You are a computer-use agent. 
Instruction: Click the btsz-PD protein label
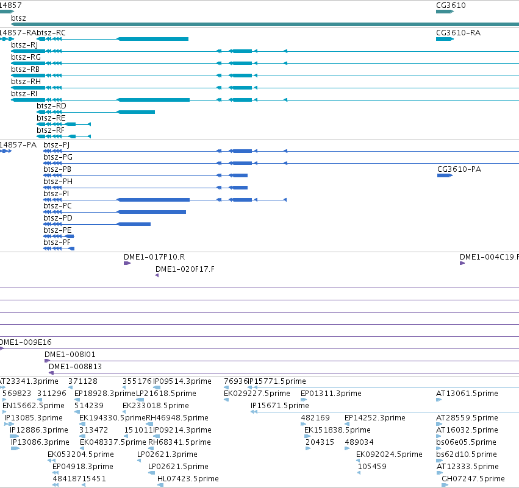[x=58, y=218]
